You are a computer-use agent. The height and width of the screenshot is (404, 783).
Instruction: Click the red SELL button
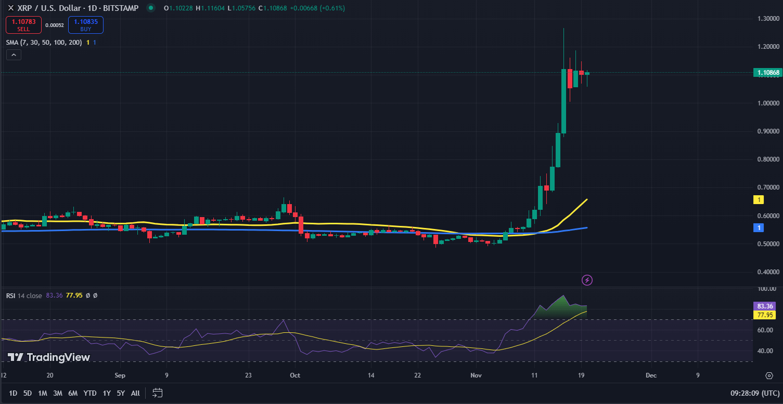point(23,24)
